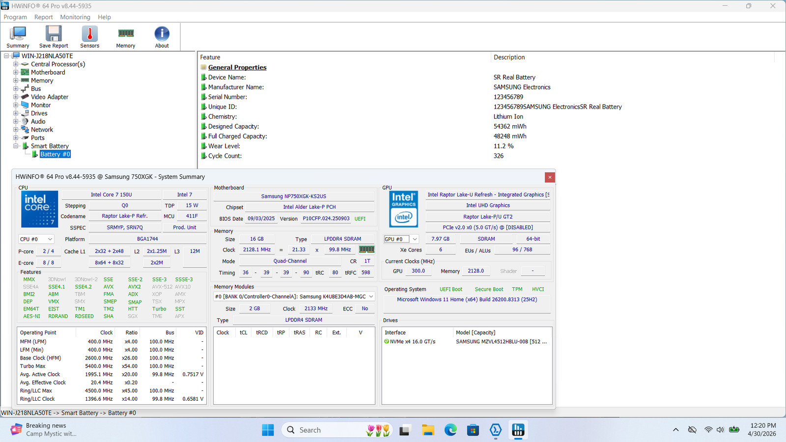Screen dimensions: 786x442
Task: Expand the Monitor tree node
Action: coord(16,105)
